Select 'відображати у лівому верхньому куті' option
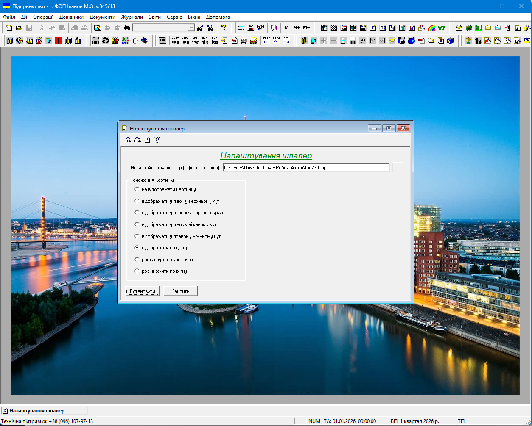 [137, 201]
